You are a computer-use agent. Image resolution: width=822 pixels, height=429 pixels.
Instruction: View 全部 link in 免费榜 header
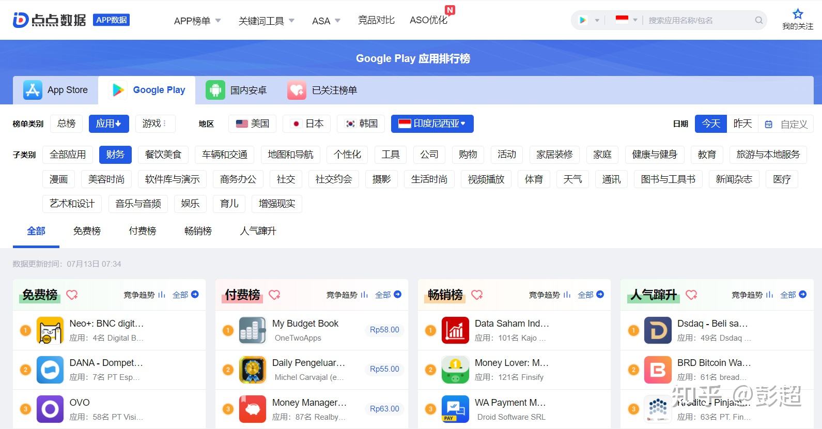click(185, 295)
